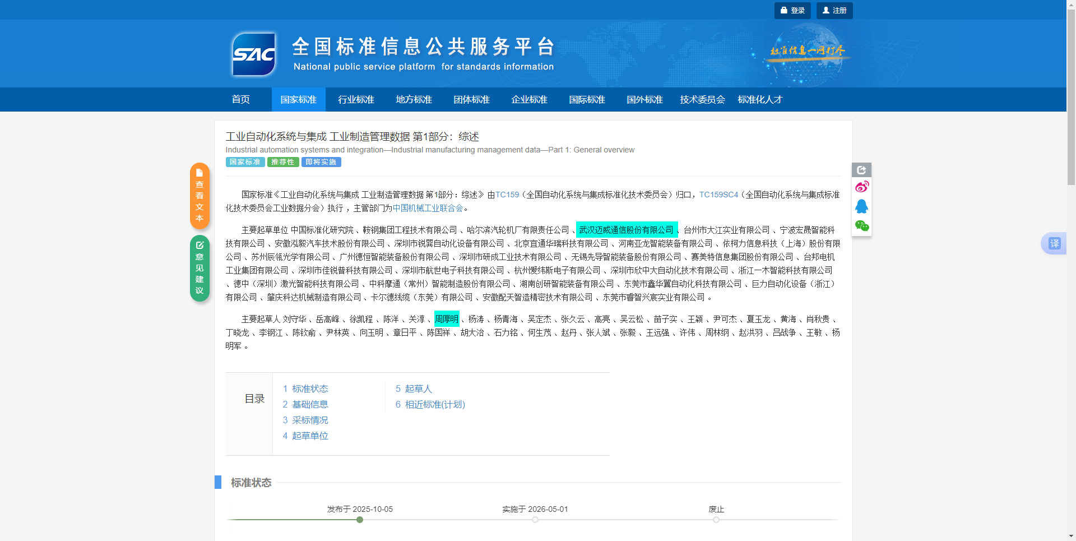Viewport: 1076px width, 541px height.
Task: Click the lock icon on the 登录 button
Action: coord(784,10)
